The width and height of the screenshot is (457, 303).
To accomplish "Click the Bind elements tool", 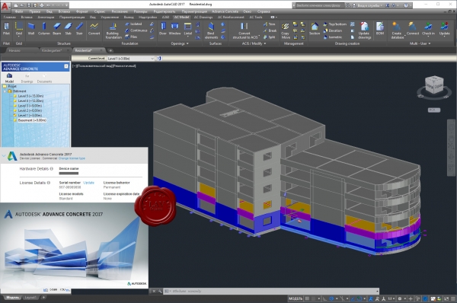I will point(211,30).
